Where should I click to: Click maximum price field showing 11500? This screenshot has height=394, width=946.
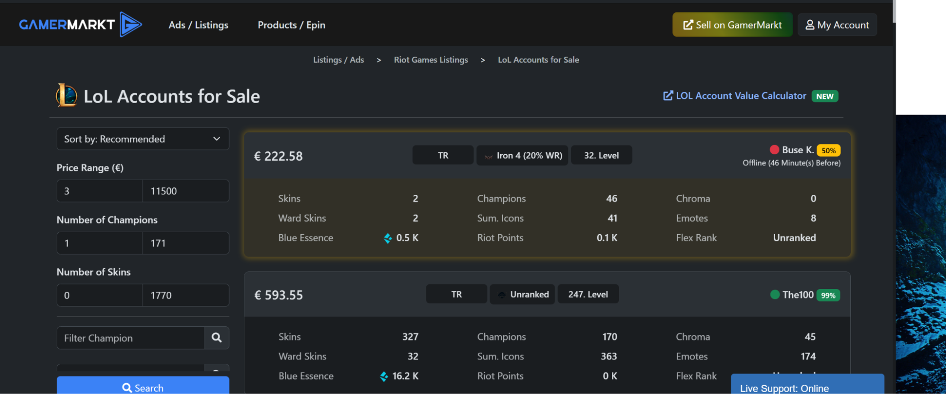tap(186, 191)
